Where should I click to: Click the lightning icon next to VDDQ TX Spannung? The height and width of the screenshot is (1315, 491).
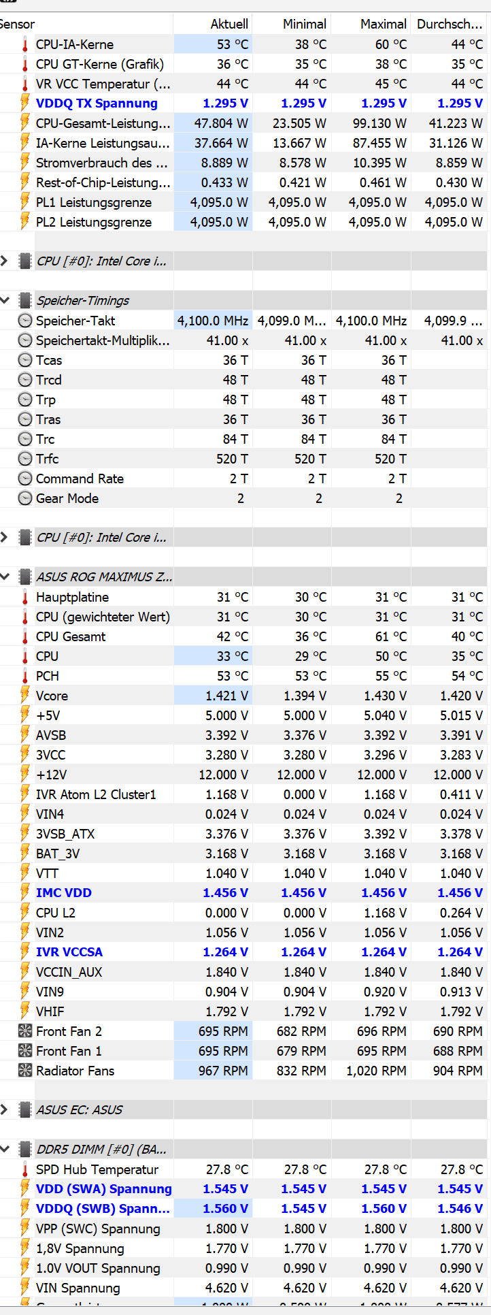25,103
